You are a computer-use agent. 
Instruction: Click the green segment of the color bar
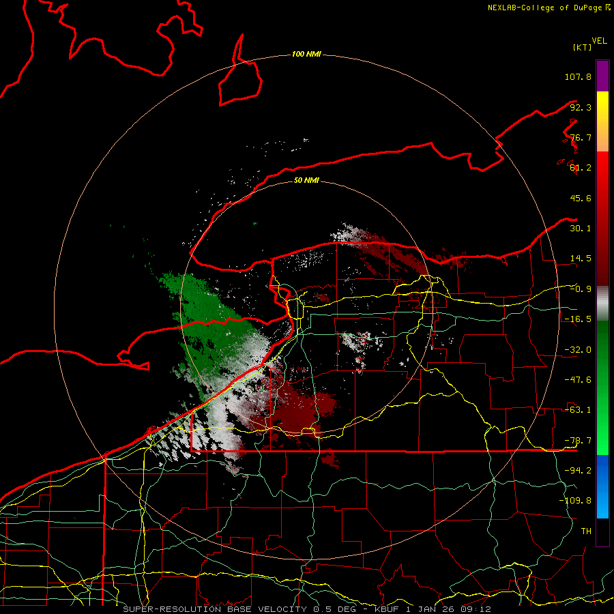pos(602,388)
